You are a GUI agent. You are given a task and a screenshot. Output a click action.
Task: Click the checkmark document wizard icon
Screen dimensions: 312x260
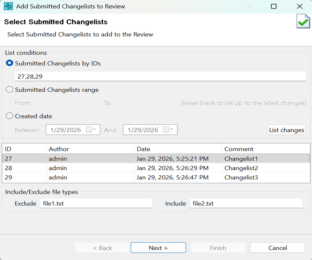pos(303,21)
